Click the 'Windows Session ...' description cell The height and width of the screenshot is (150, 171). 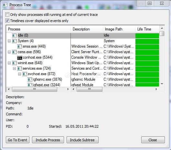[87, 46]
